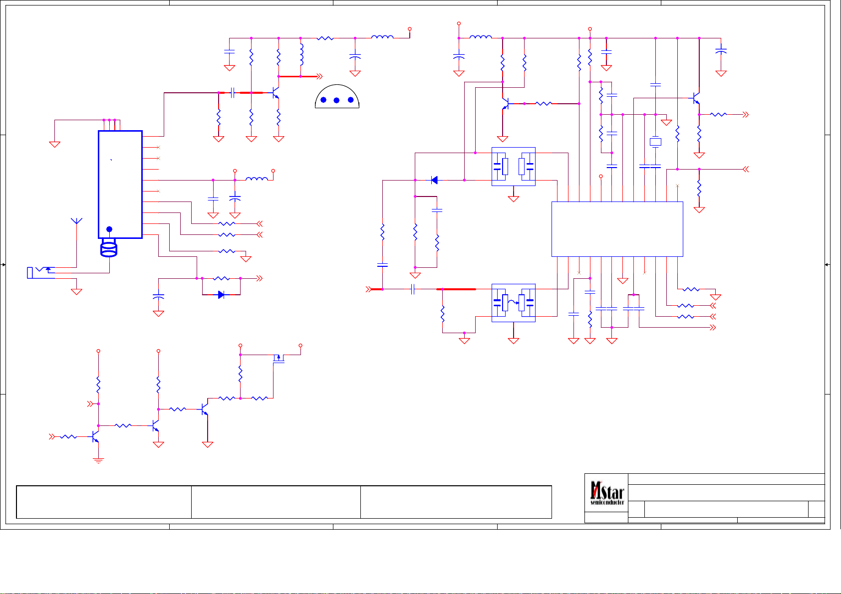Click the inductor on the tuner supply line
841x594 pixels.
256,179
